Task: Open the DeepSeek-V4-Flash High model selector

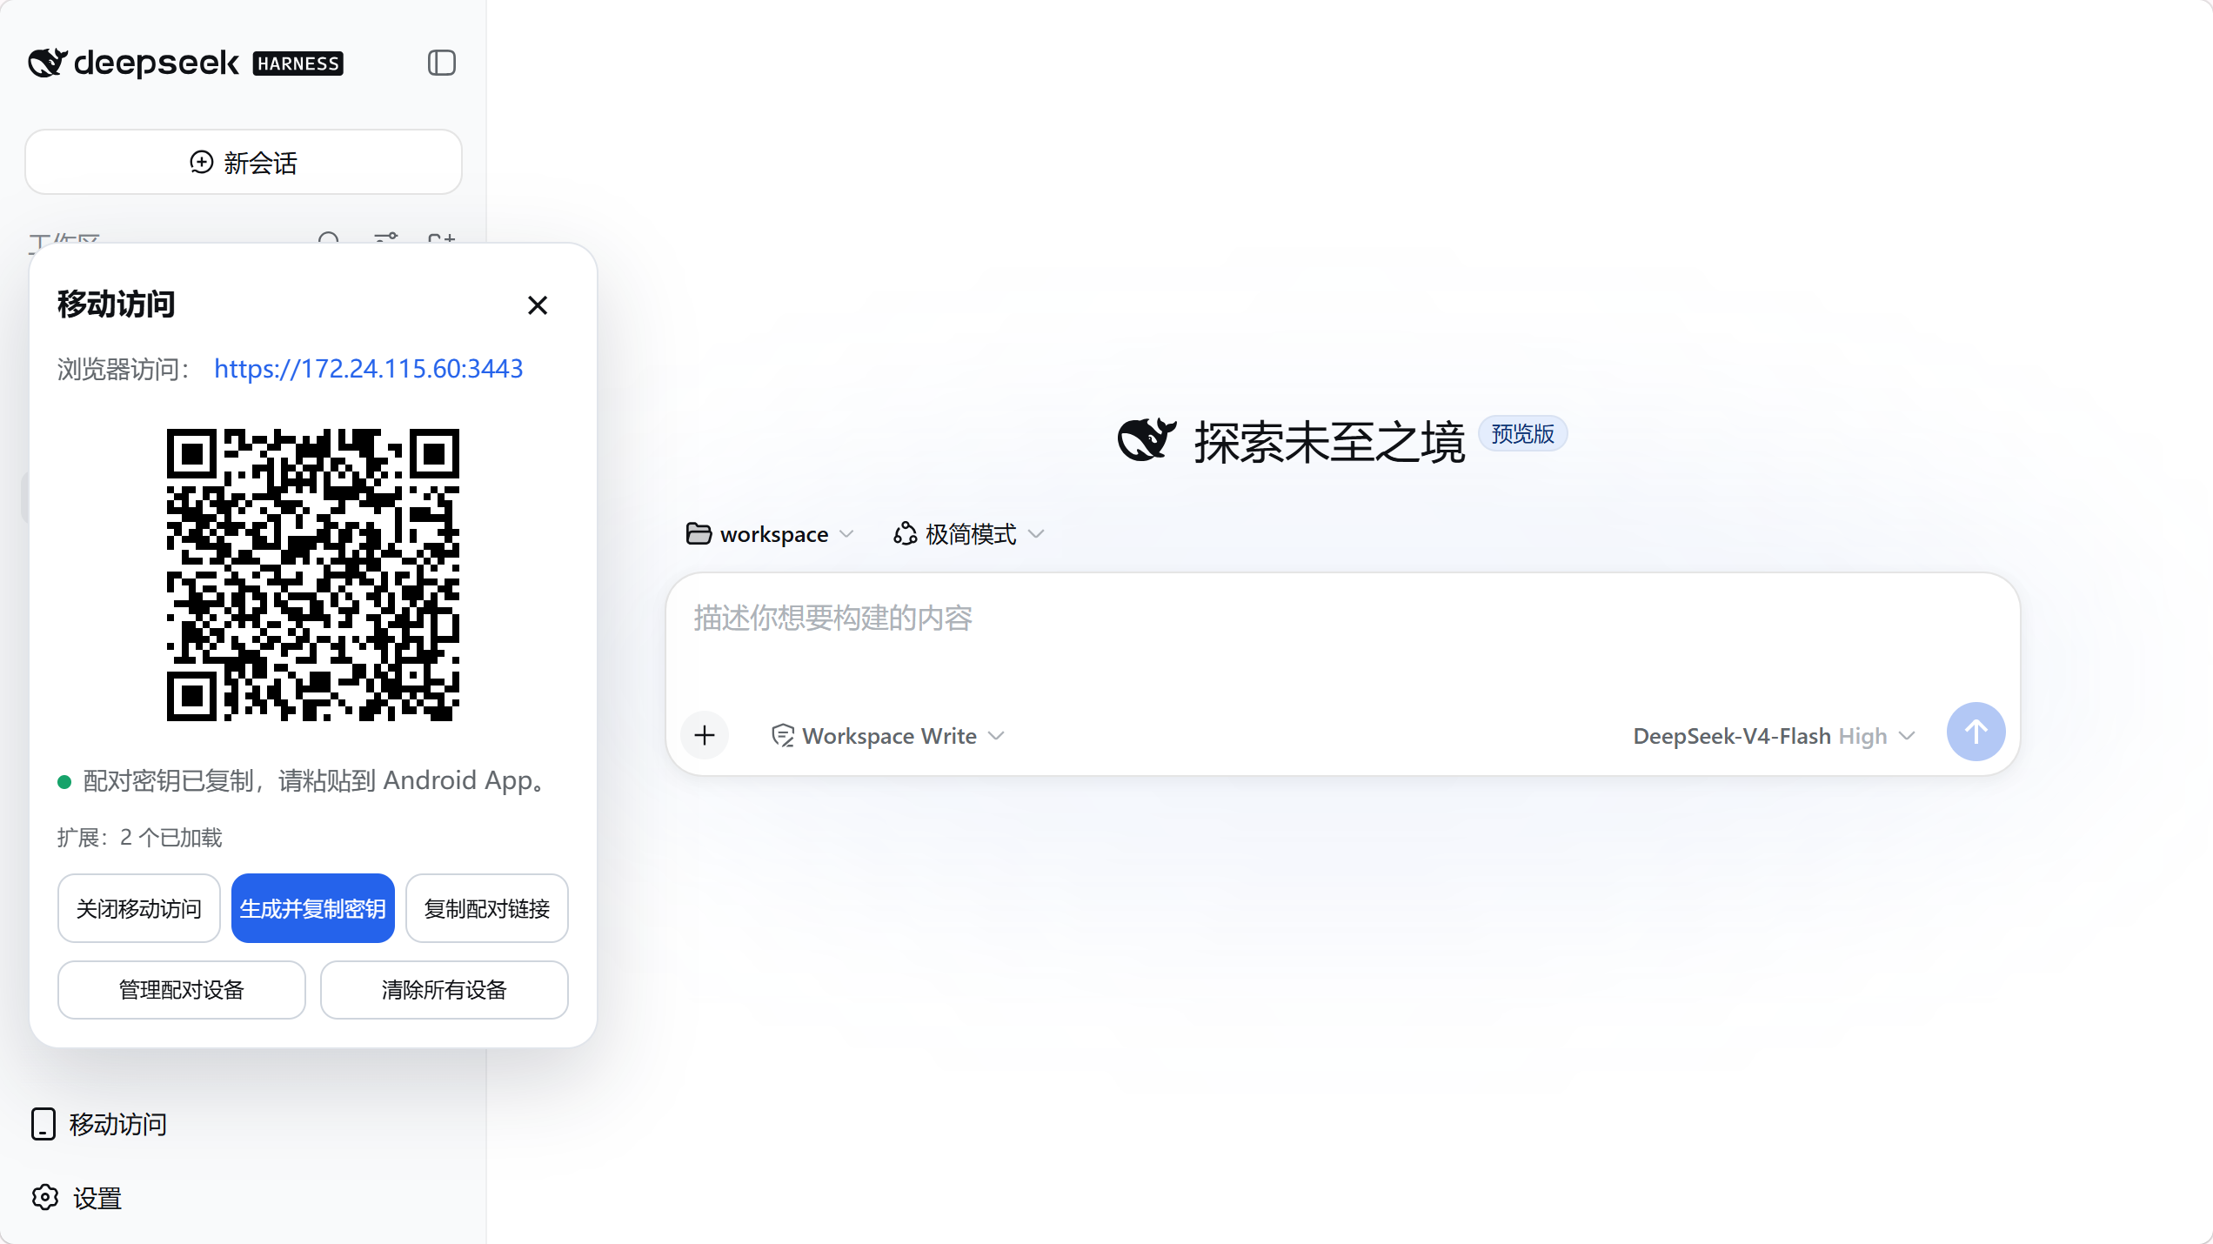Action: (1775, 736)
